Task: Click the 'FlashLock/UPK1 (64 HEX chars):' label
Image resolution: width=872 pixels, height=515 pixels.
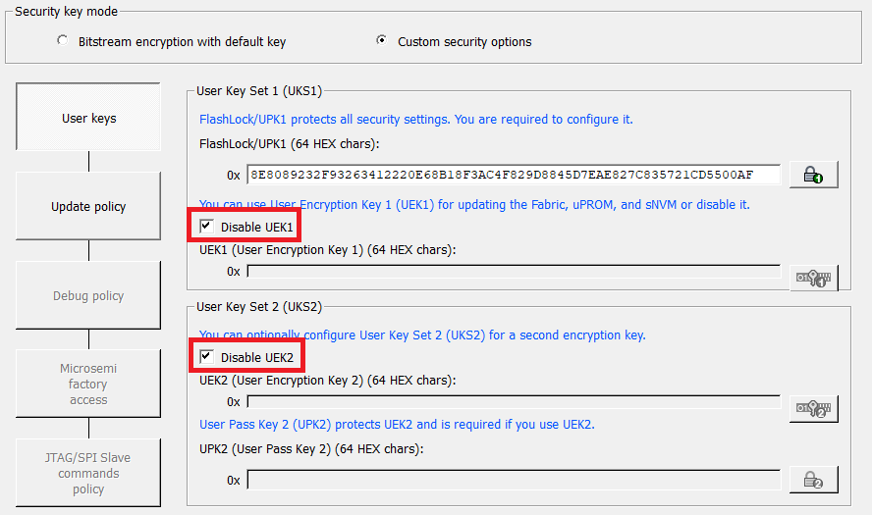Action: 289,144
